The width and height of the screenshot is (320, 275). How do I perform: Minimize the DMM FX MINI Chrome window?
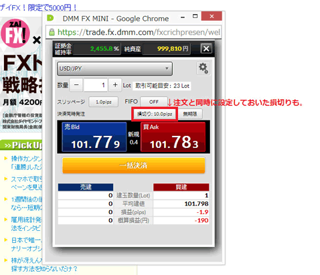click(183, 17)
